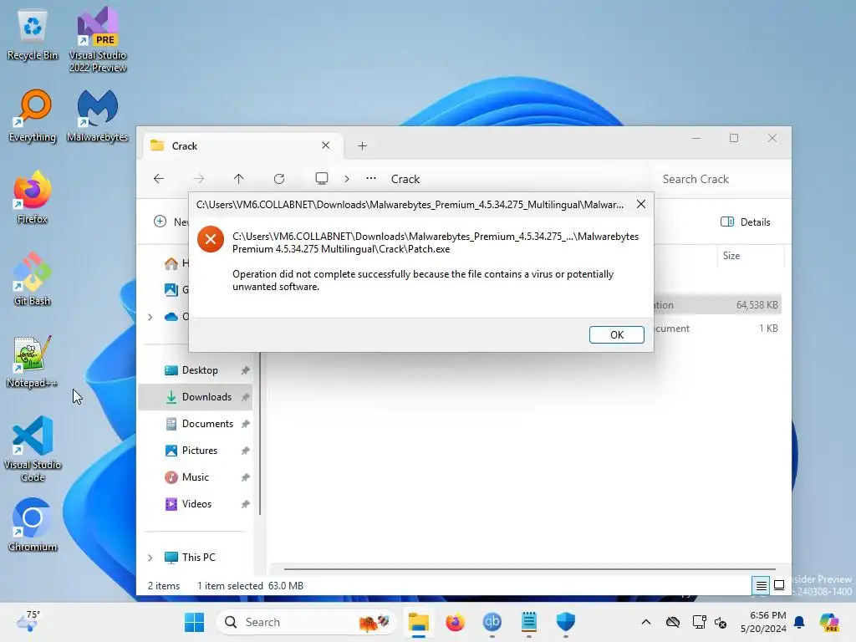The image size is (856, 642).
Task: Expand the OneDrive tree node
Action: pos(150,317)
